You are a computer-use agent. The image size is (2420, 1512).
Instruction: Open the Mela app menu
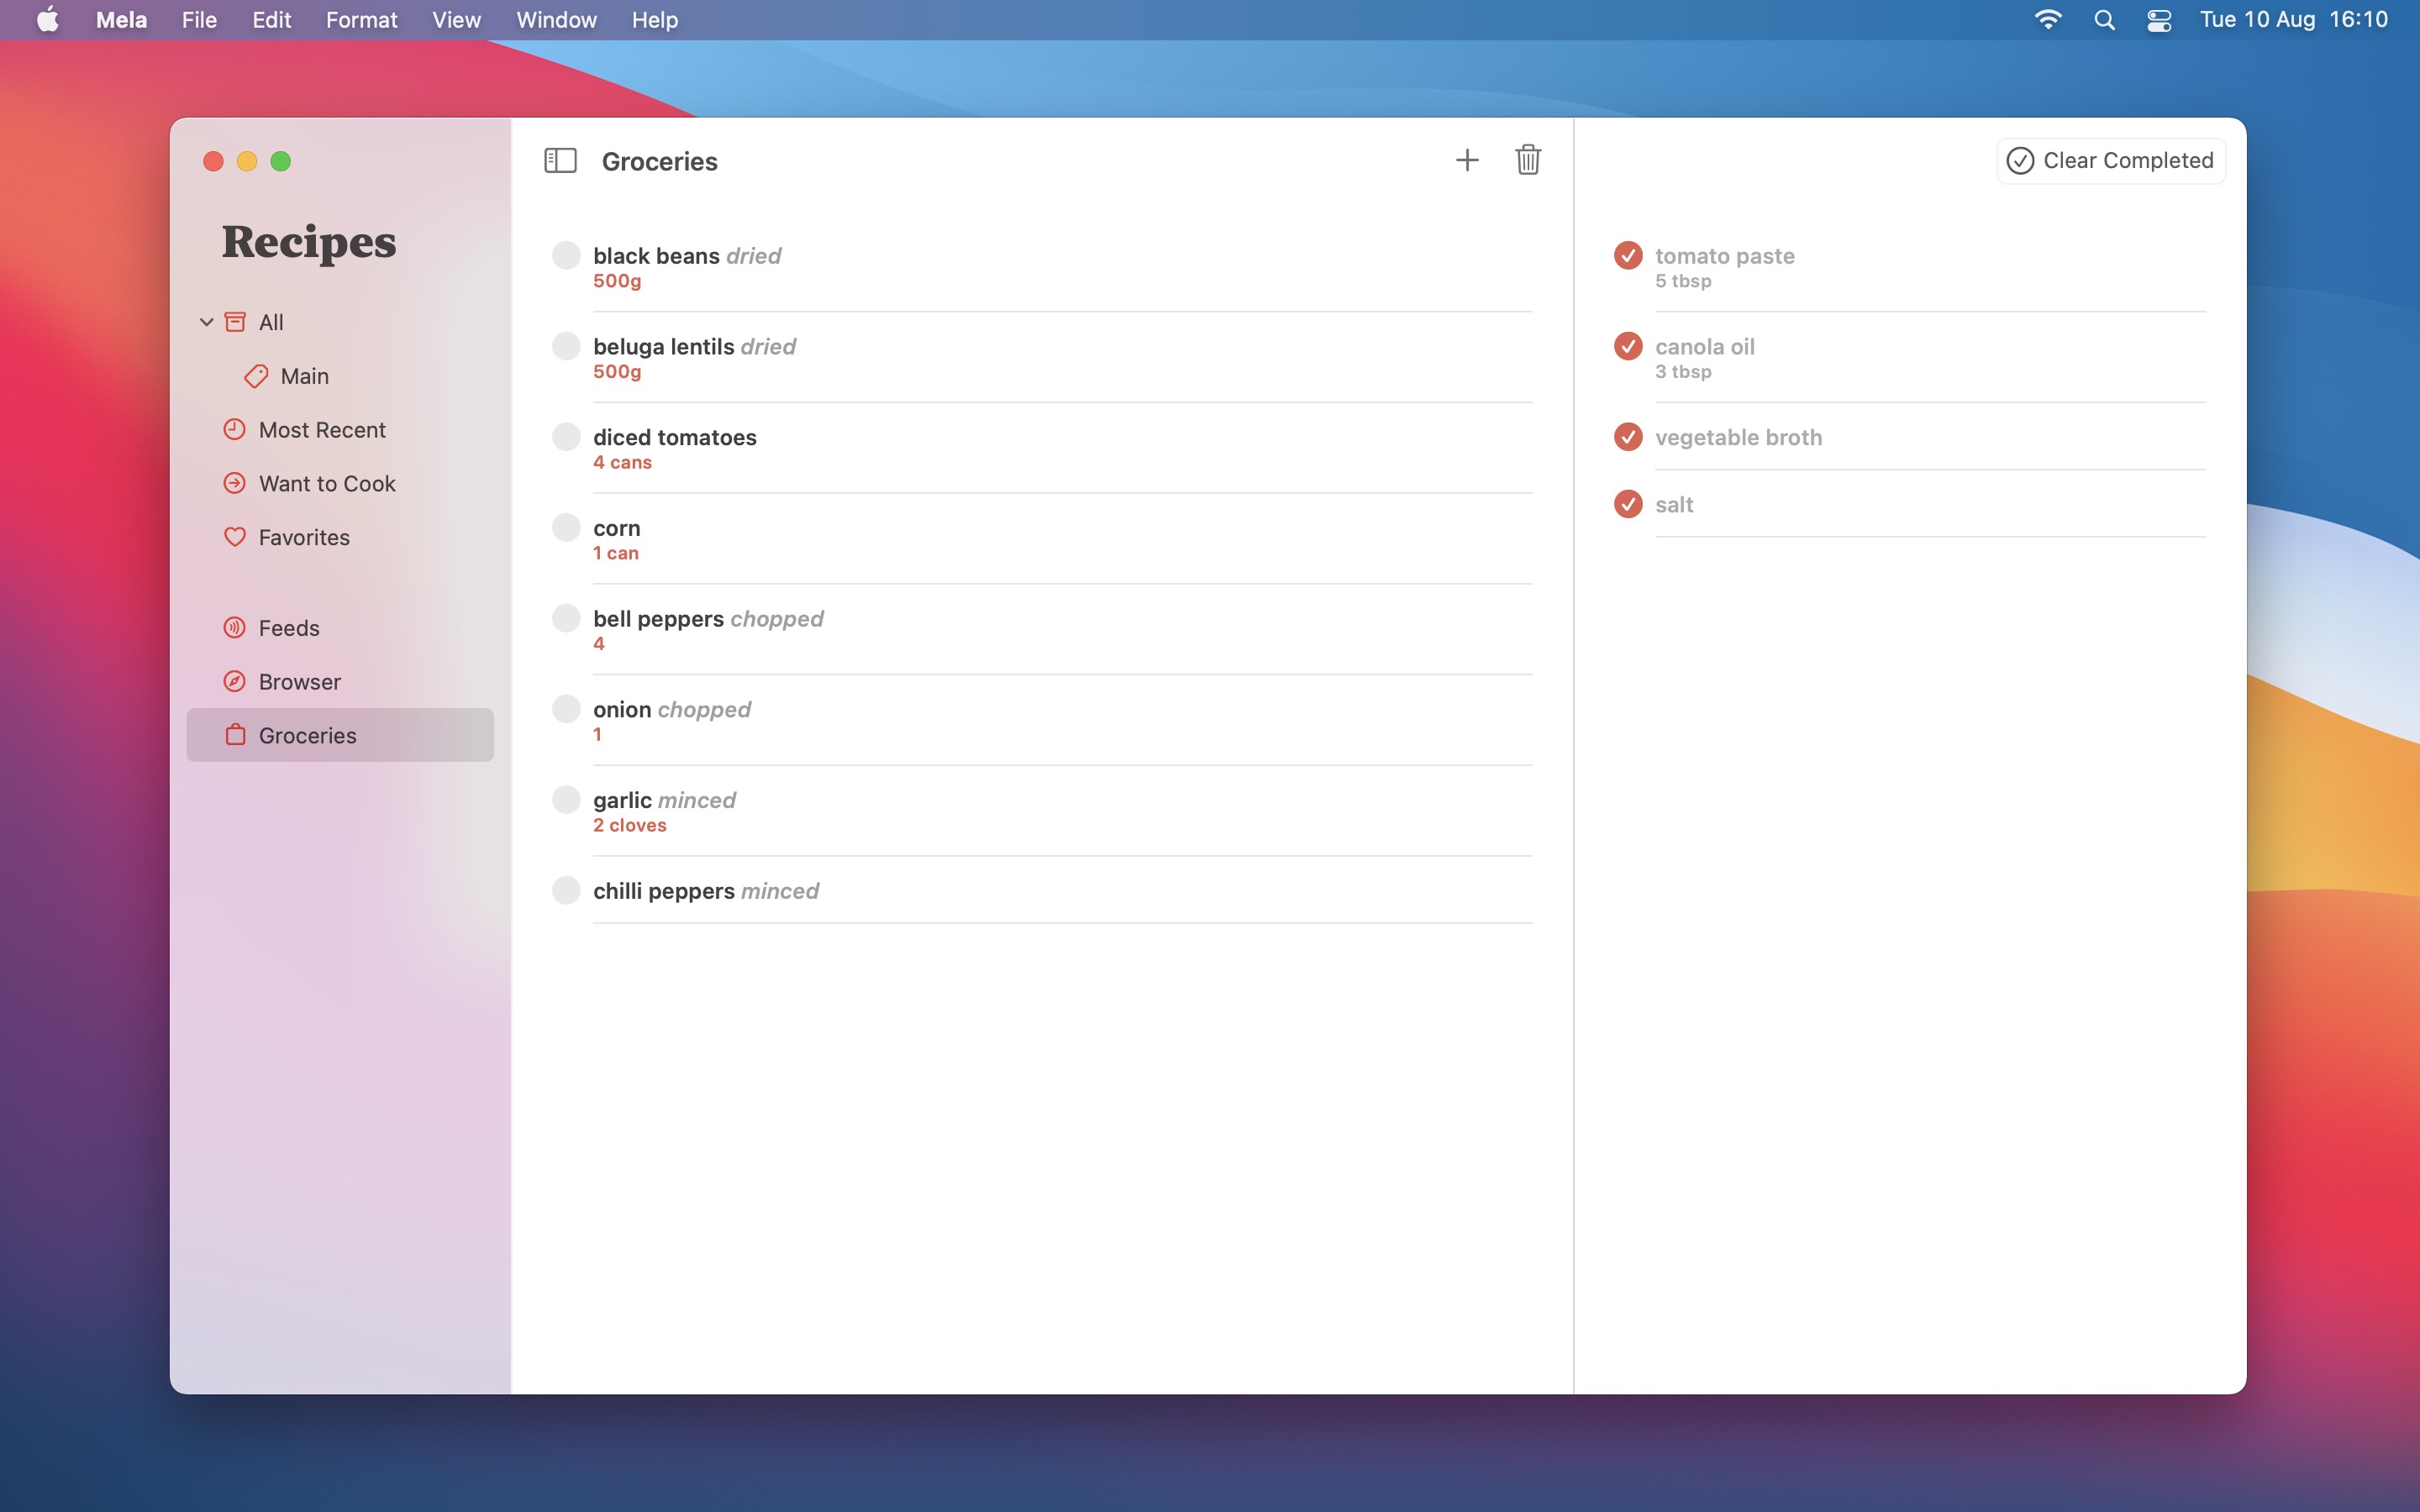coord(121,20)
